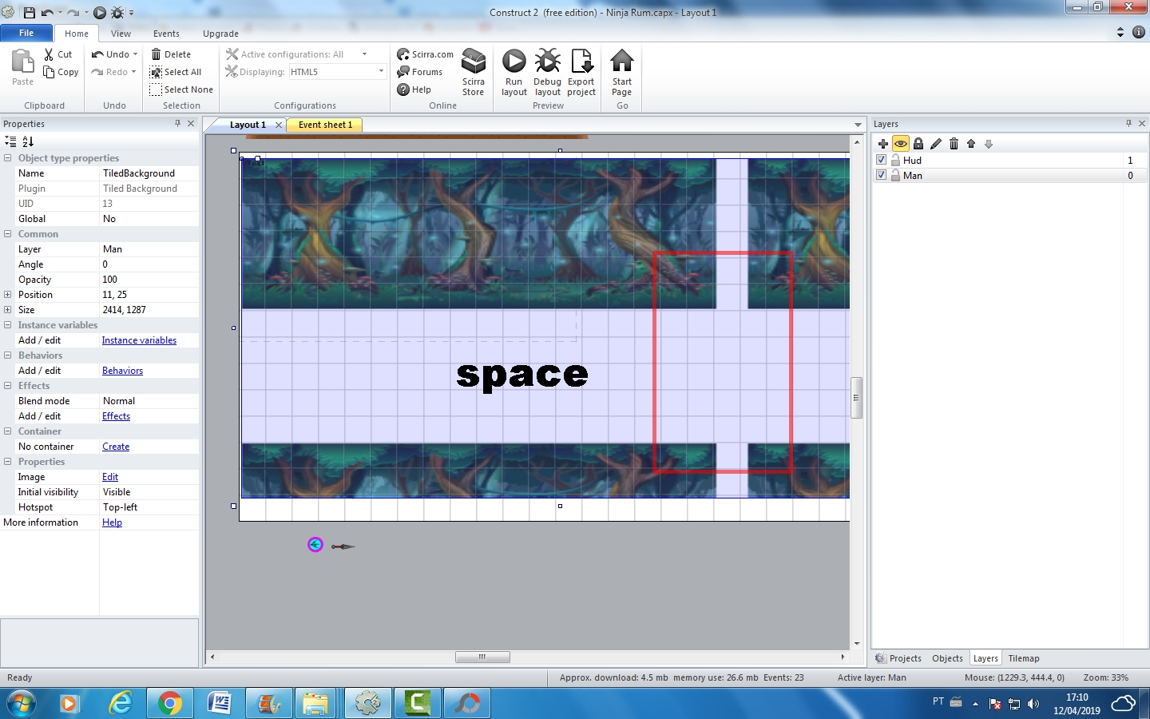
Task: Expand the Position property
Action: [7, 295]
